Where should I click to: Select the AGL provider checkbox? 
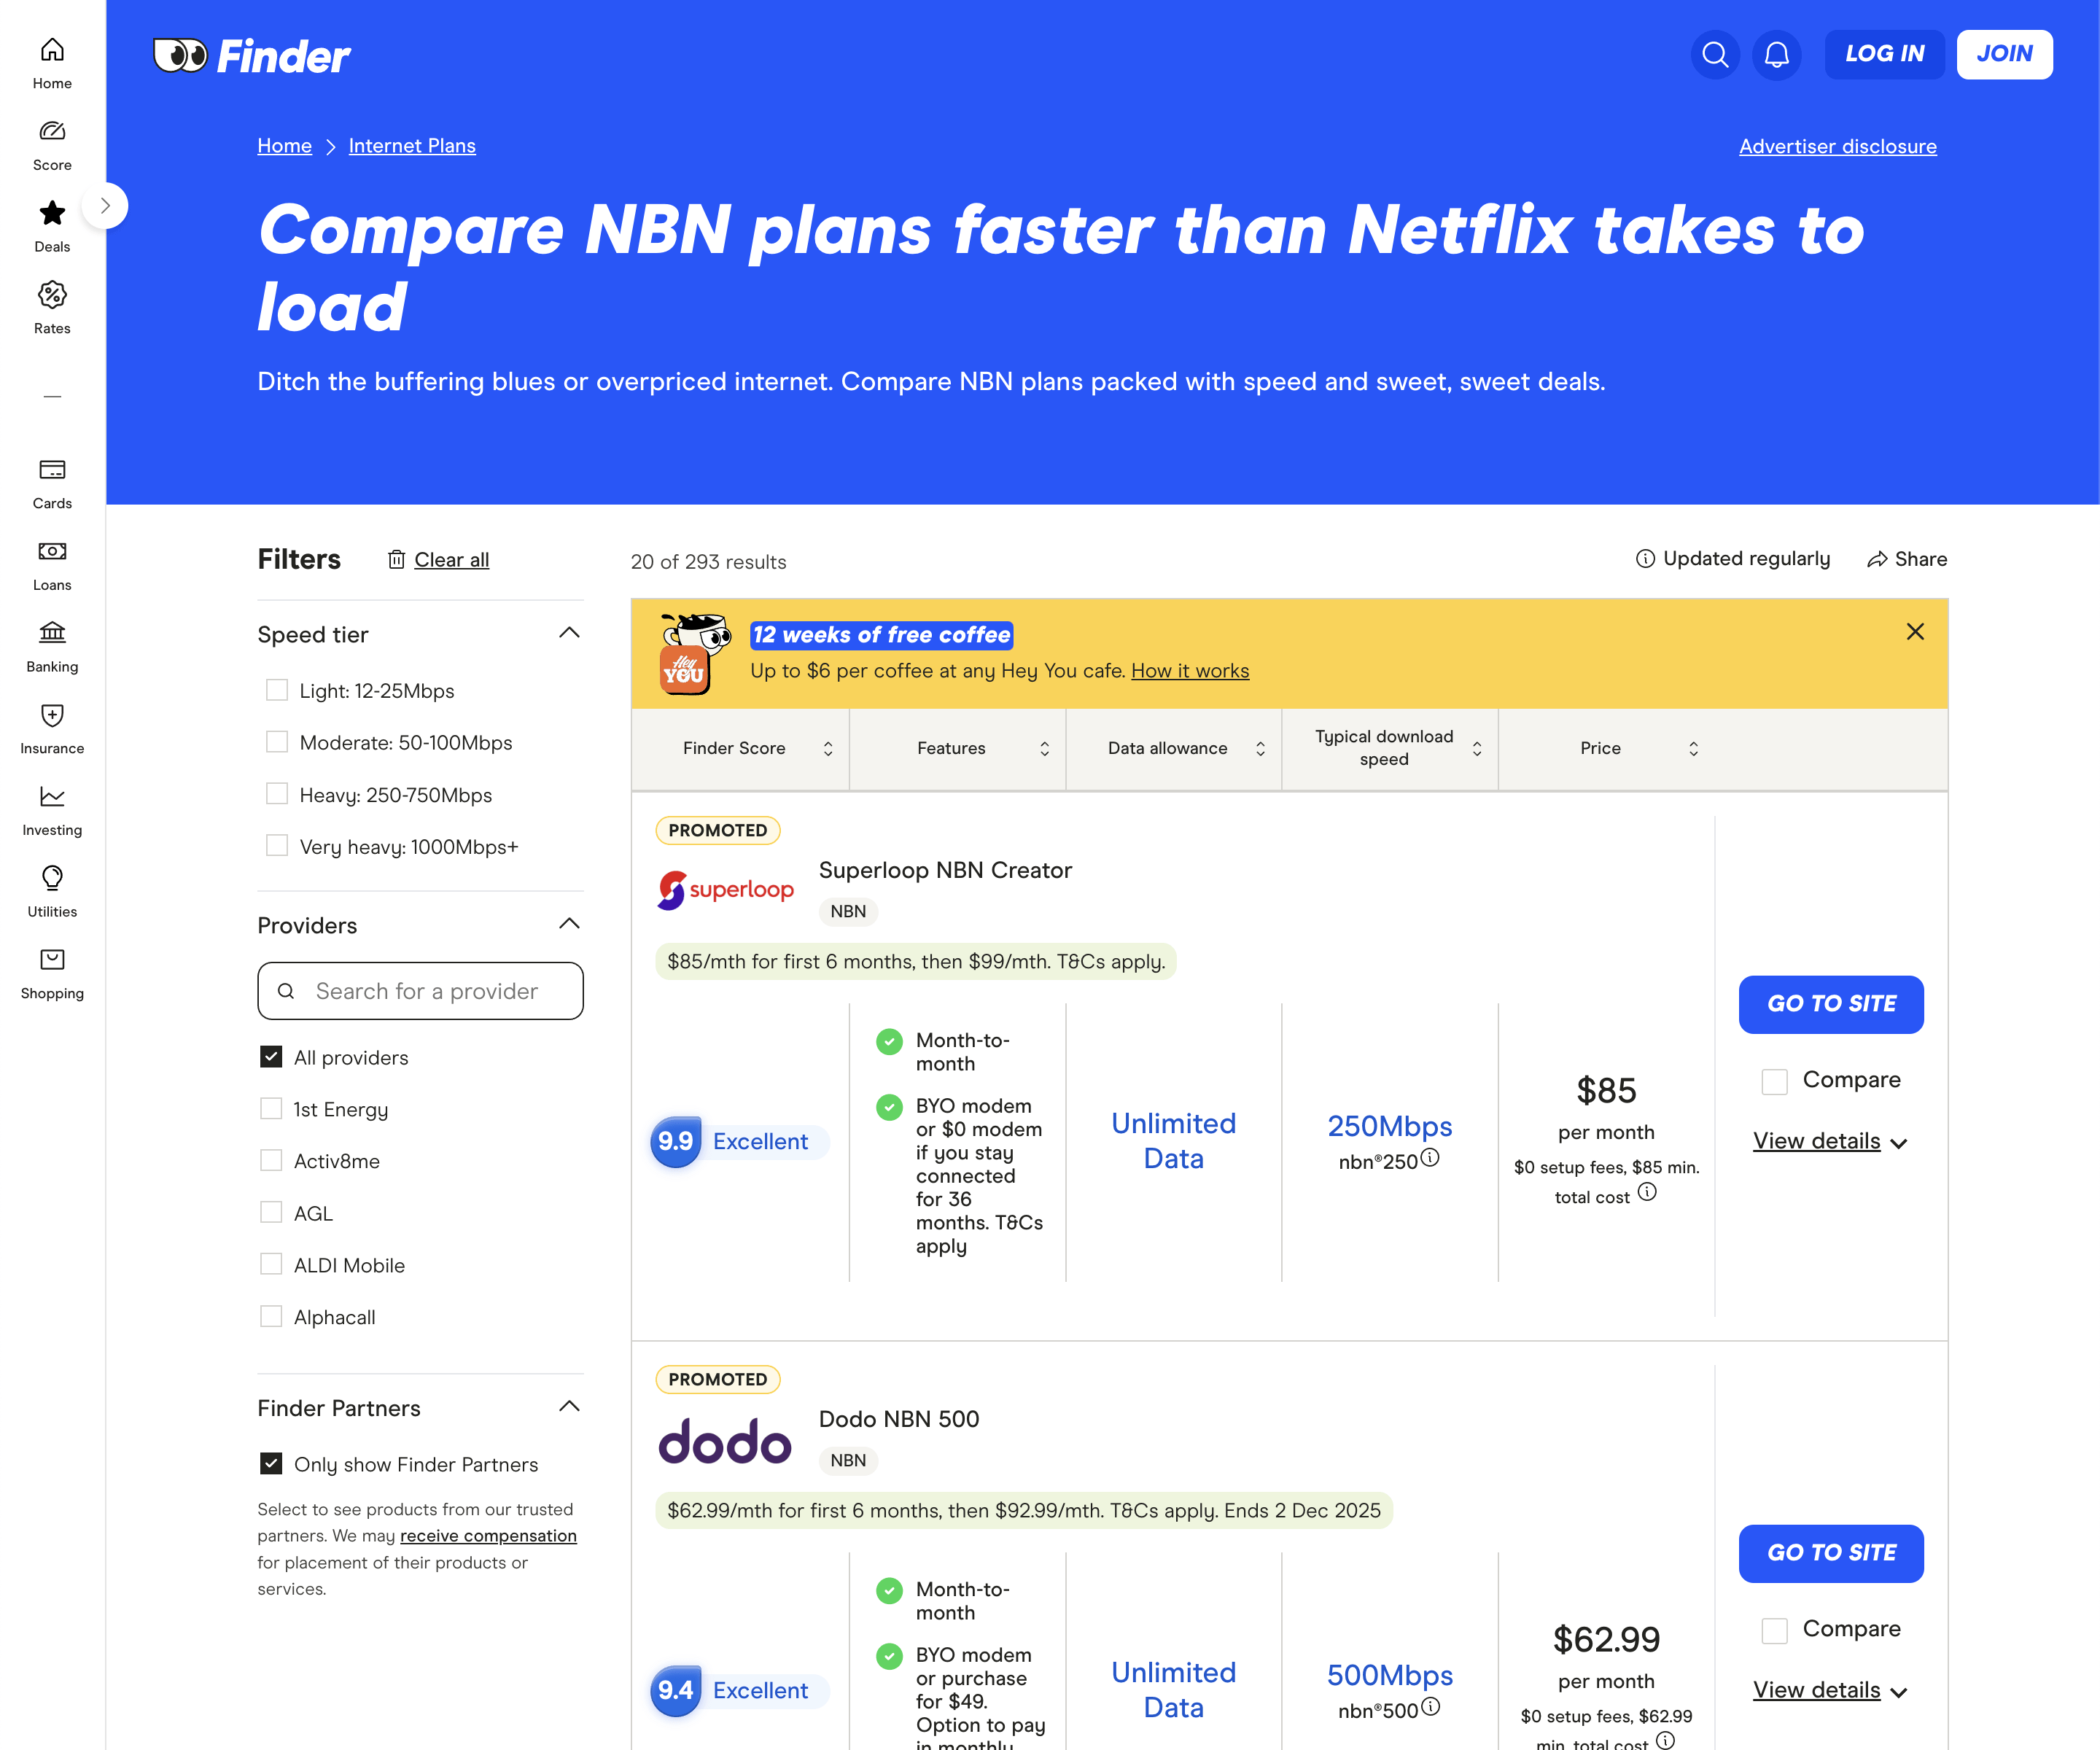click(x=271, y=1213)
